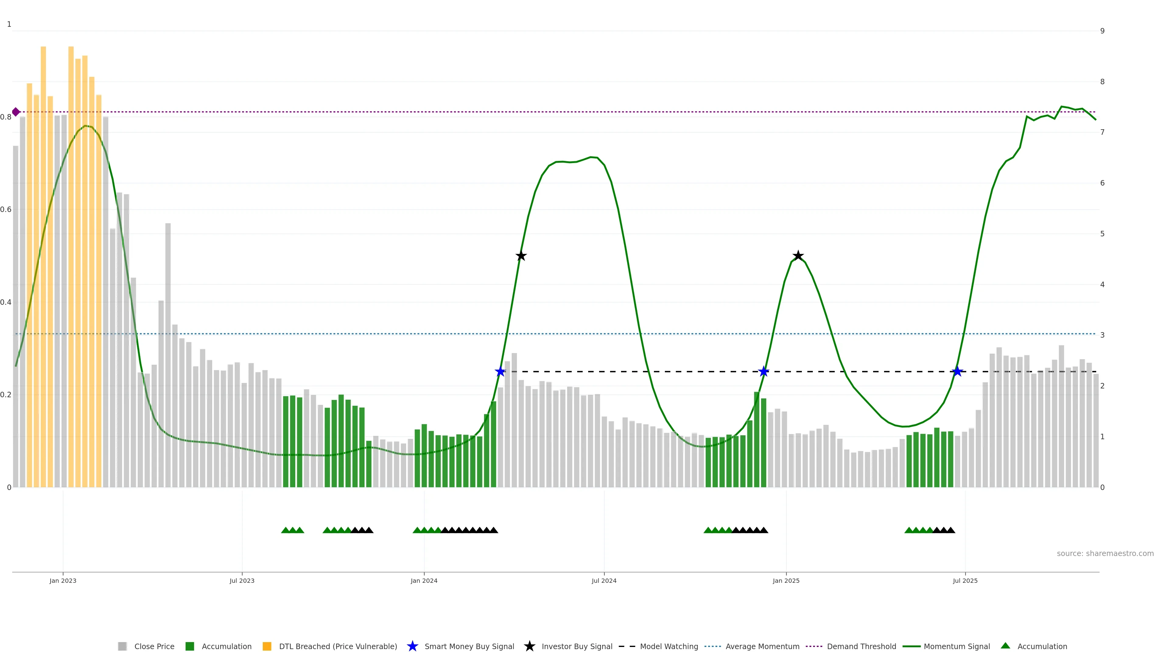Click the blue star near Jan 2025
This screenshot has height=657, width=1169.
pos(764,372)
